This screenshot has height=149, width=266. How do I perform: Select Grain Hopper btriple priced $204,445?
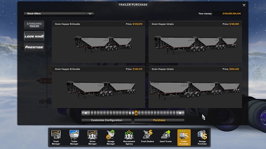coord(195,87)
